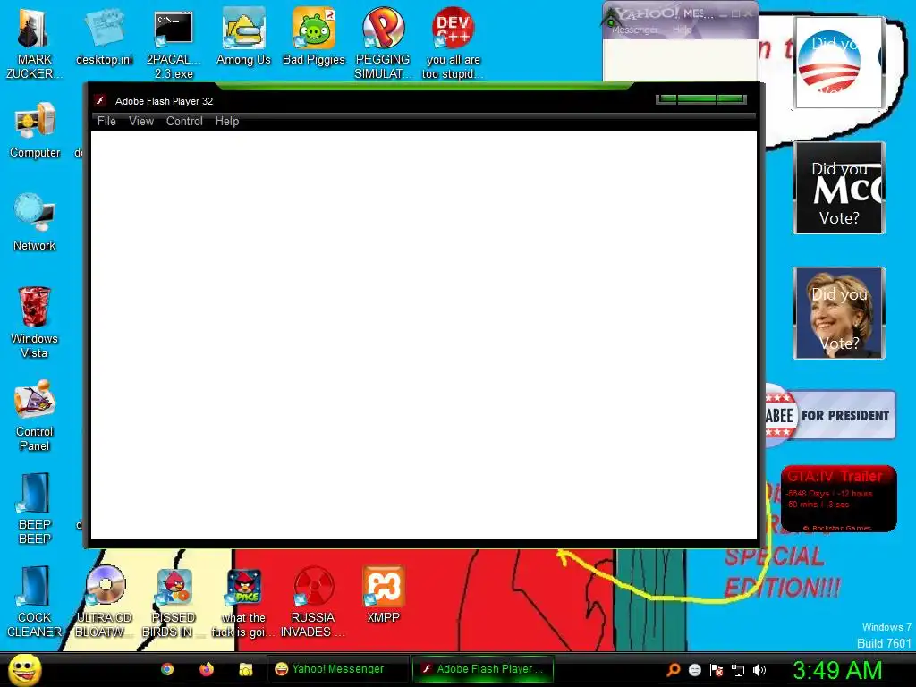Launch Chrome from the taskbar
Image resolution: width=916 pixels, height=687 pixels.
click(167, 669)
